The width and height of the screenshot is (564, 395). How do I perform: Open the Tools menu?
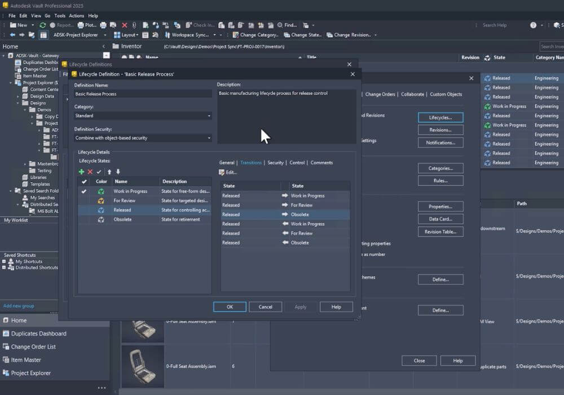(60, 16)
